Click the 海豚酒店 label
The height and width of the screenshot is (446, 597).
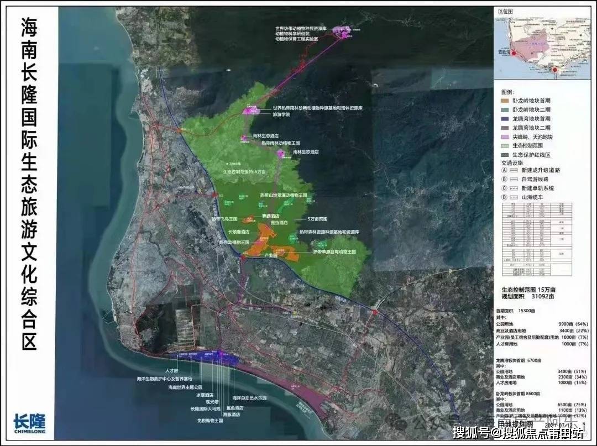232,415
